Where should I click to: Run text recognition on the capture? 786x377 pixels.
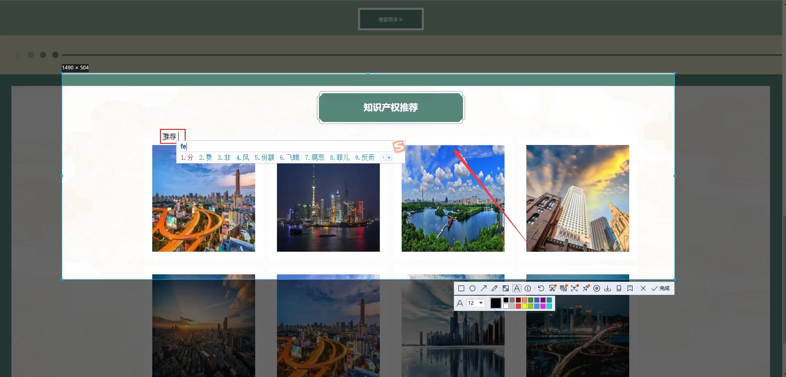point(574,288)
